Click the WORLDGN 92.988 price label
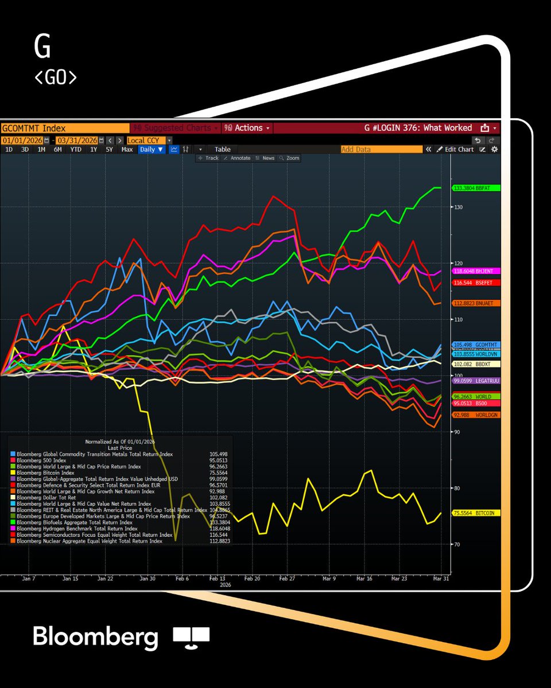The width and height of the screenshot is (551, 688). (x=476, y=414)
